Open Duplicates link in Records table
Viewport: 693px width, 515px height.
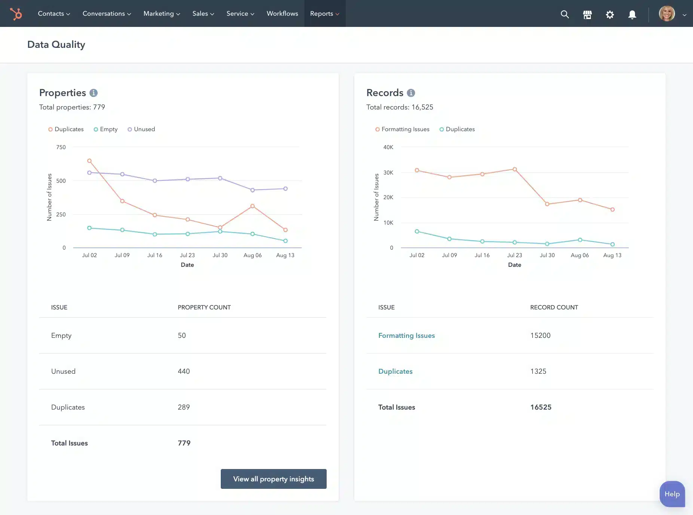pyautogui.click(x=395, y=371)
